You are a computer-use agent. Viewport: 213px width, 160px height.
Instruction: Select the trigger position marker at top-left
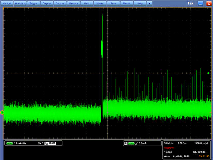[4, 9]
